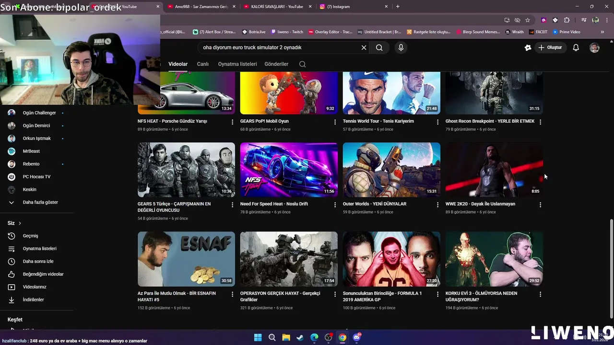614x345 pixels.
Task: Open Blerp Sound Memes bookmark
Action: 477,32
